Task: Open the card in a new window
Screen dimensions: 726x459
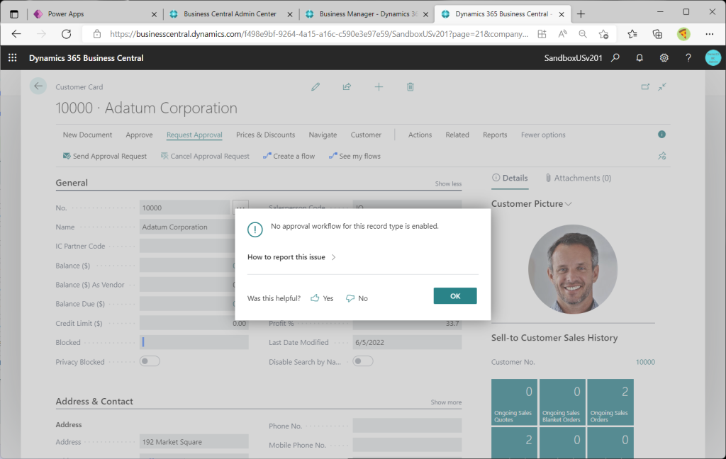Action: tap(645, 86)
